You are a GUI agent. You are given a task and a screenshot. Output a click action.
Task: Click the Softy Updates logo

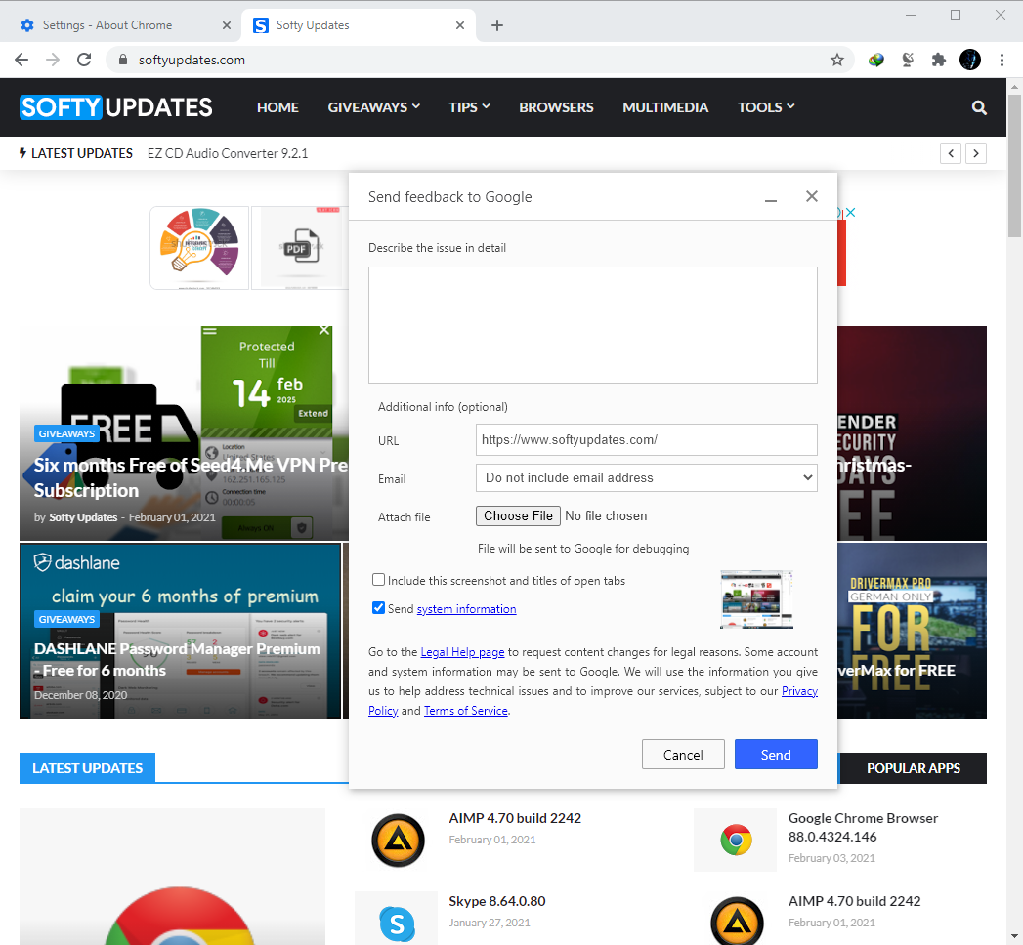(x=116, y=107)
